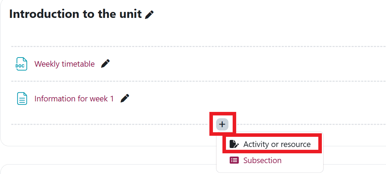Click the Activity or resource label text
The height and width of the screenshot is (174, 386).
pos(277,144)
